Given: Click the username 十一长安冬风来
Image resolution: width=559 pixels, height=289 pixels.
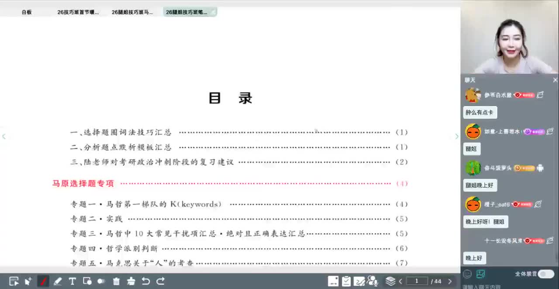Looking at the screenshot, I should point(503,241).
